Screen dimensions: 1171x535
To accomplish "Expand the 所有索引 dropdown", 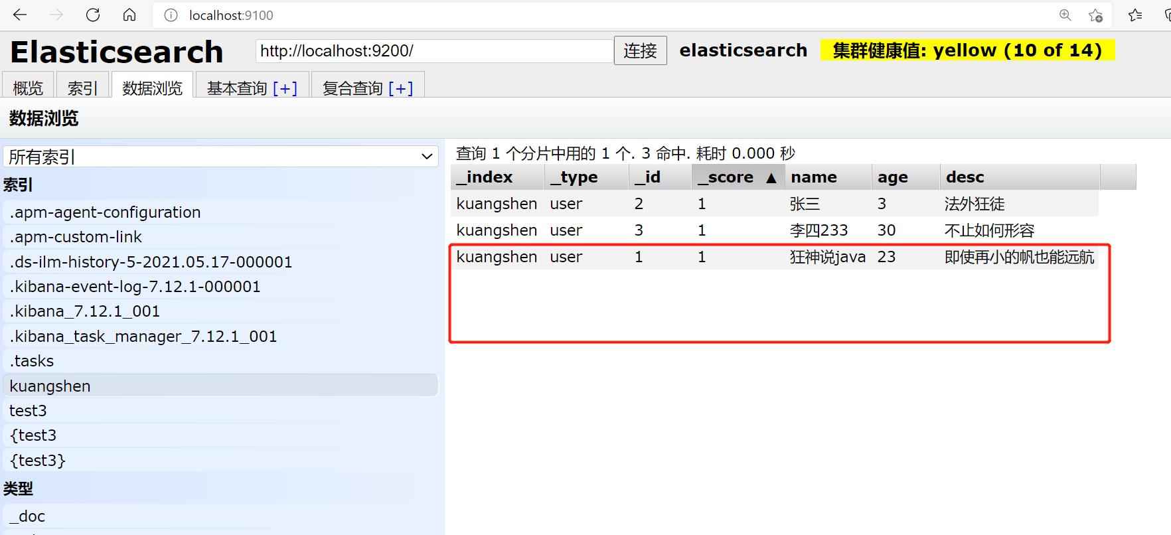I will [220, 157].
